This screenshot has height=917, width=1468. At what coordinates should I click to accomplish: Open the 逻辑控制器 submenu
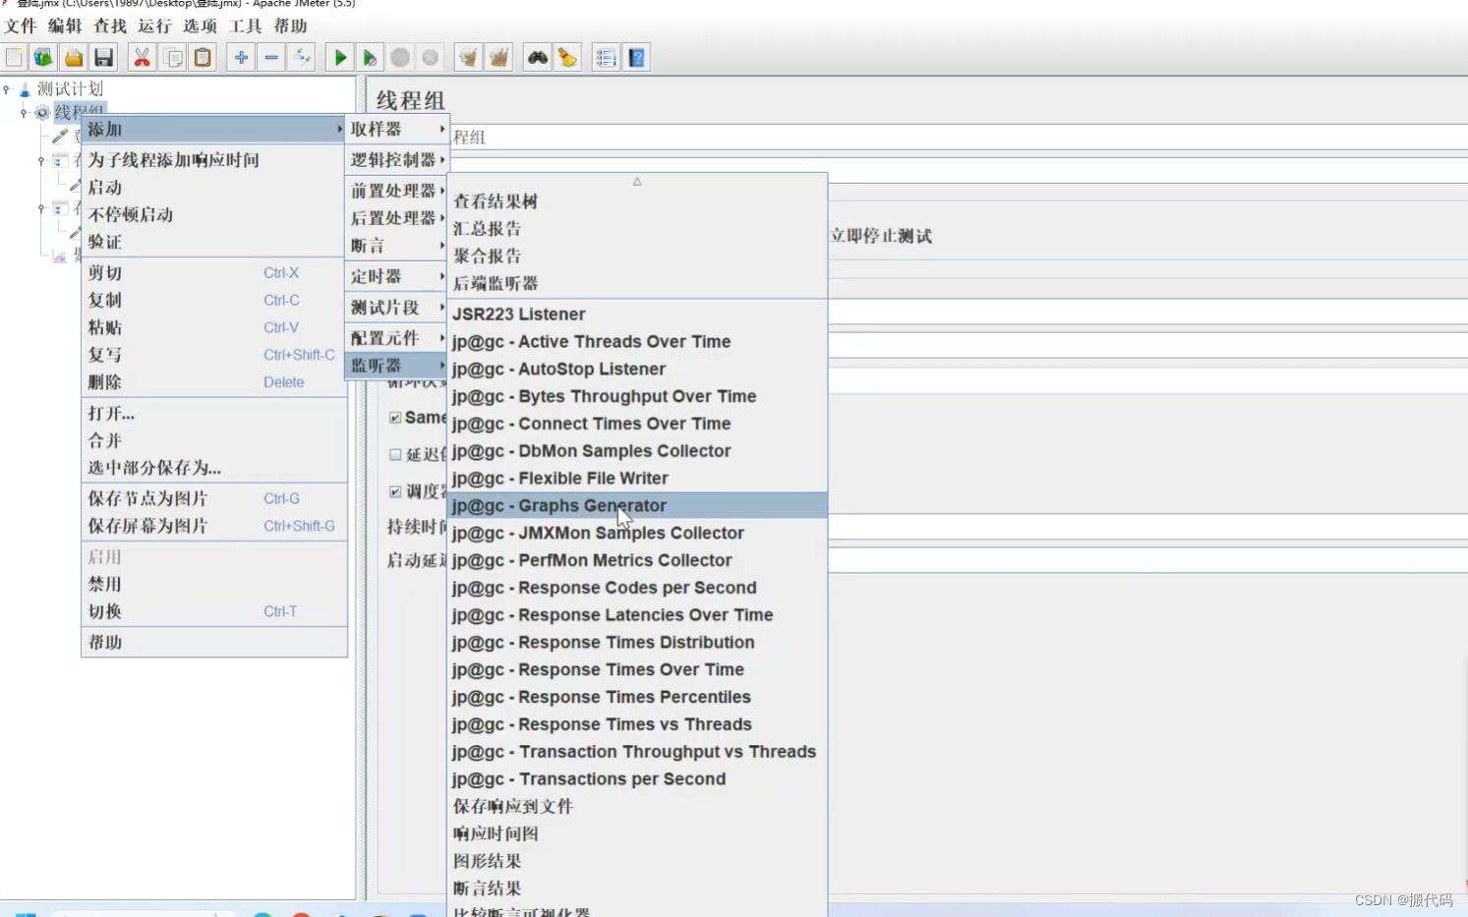tap(396, 159)
